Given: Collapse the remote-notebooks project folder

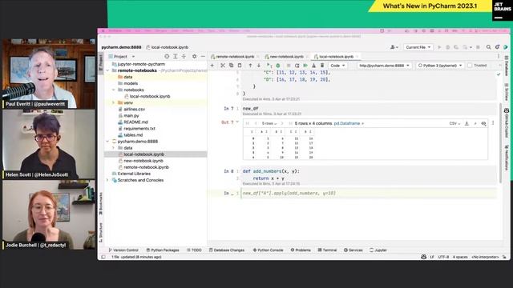Looking at the screenshot, I should coord(107,70).
